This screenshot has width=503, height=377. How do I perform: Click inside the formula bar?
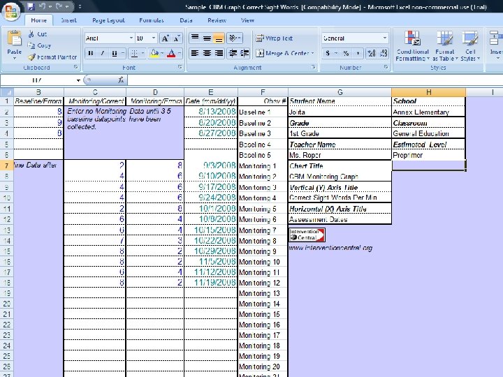coord(314,80)
